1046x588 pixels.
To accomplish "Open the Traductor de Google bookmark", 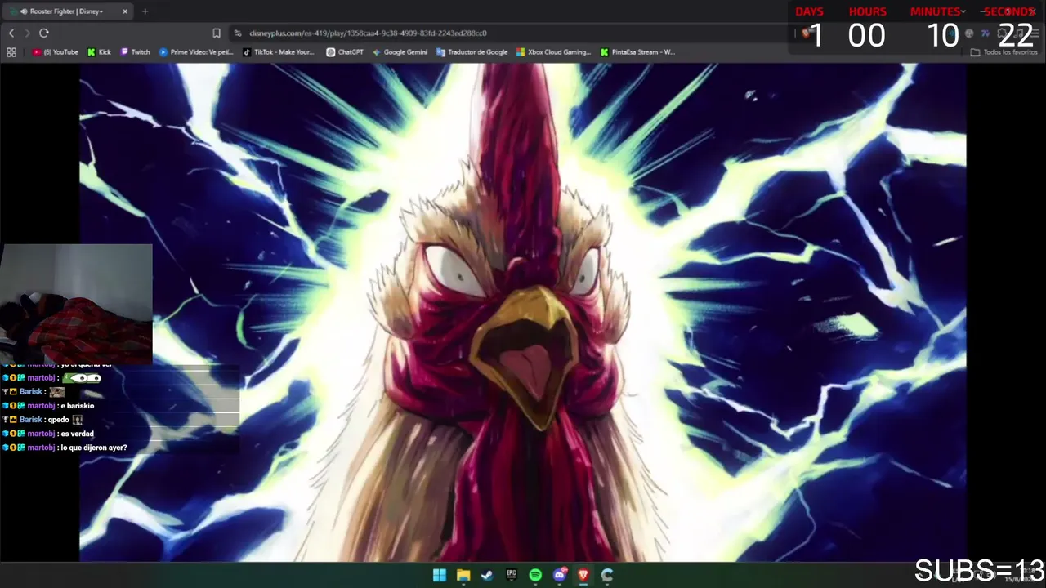I will pyautogui.click(x=472, y=52).
